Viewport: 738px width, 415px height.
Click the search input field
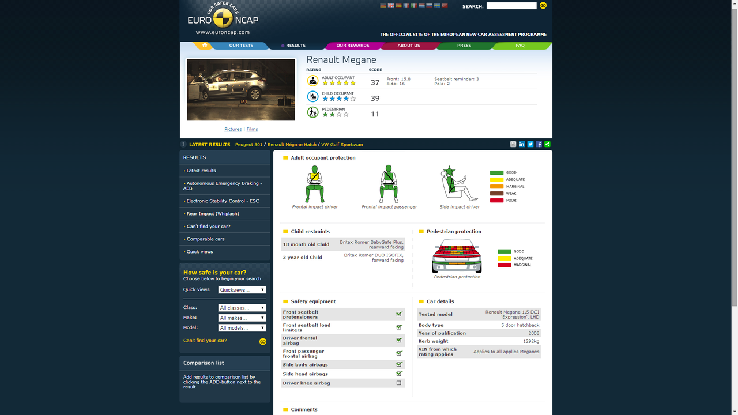(511, 6)
